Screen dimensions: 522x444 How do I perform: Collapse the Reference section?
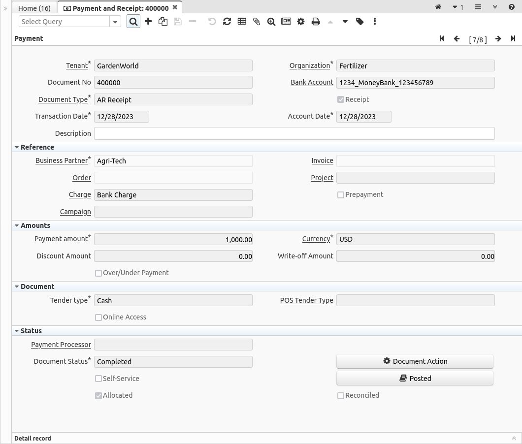(x=34, y=147)
